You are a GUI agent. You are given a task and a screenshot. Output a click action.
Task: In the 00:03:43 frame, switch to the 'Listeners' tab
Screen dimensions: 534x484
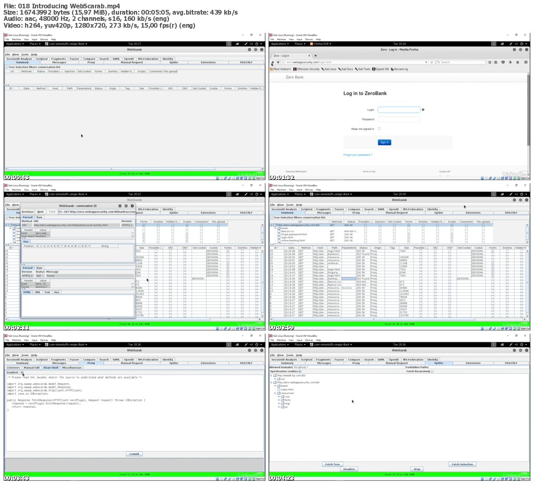13,368
